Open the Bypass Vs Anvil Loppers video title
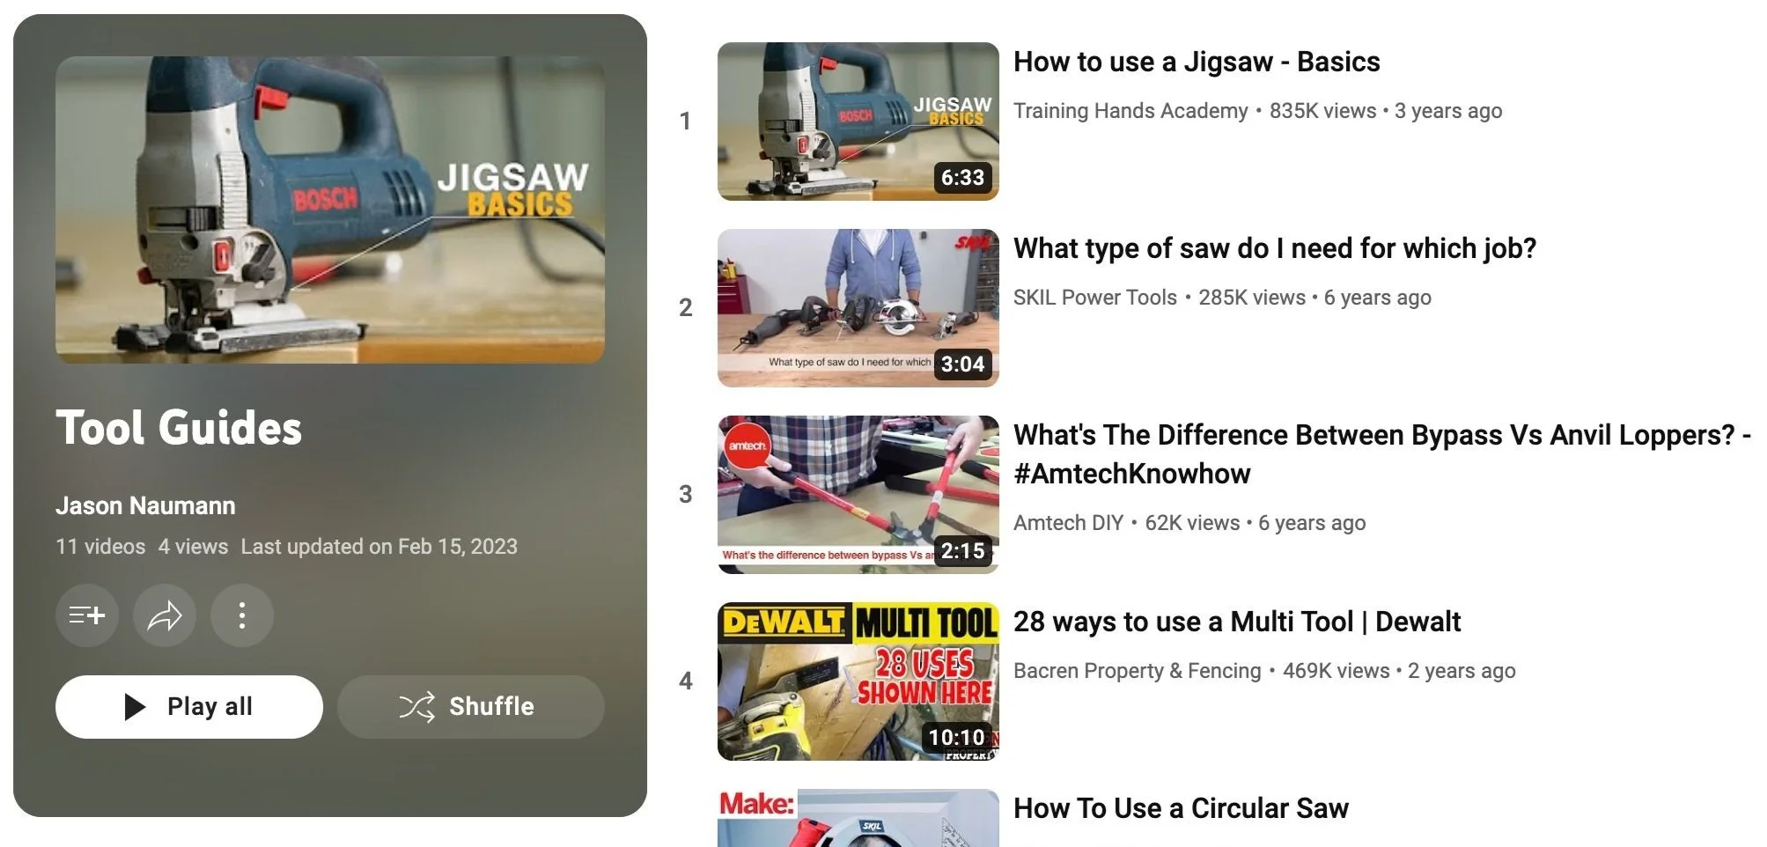Screen dimensions: 1767x847 click(1382, 454)
